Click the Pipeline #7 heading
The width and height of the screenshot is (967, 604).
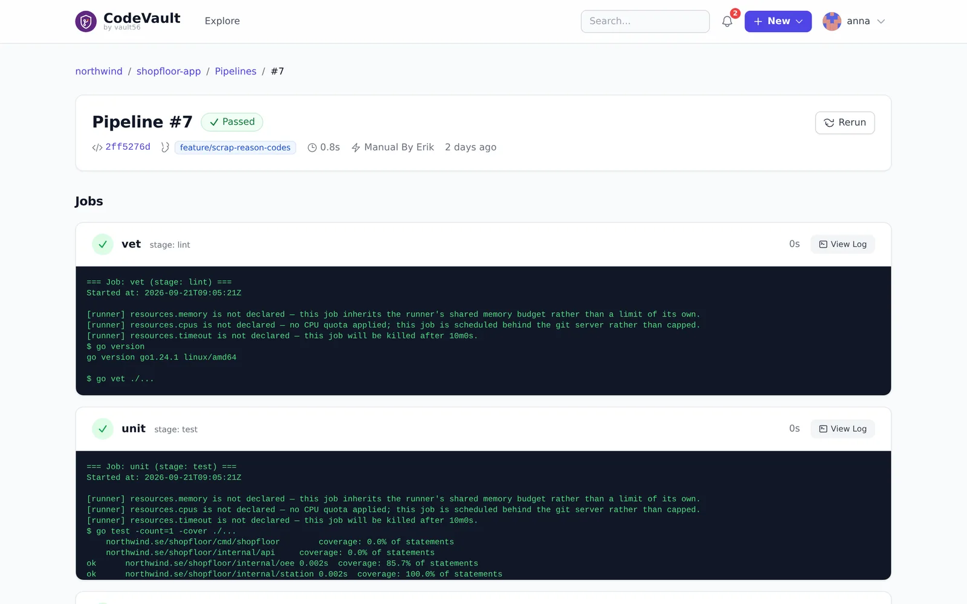[x=142, y=122]
